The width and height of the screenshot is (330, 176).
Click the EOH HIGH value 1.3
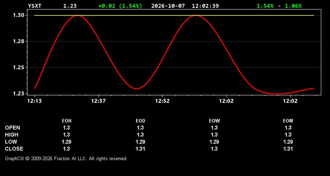tap(66, 135)
